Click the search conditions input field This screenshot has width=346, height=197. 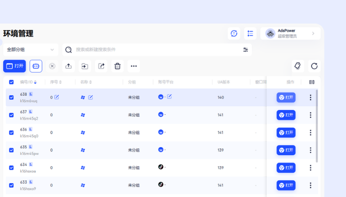click(157, 49)
